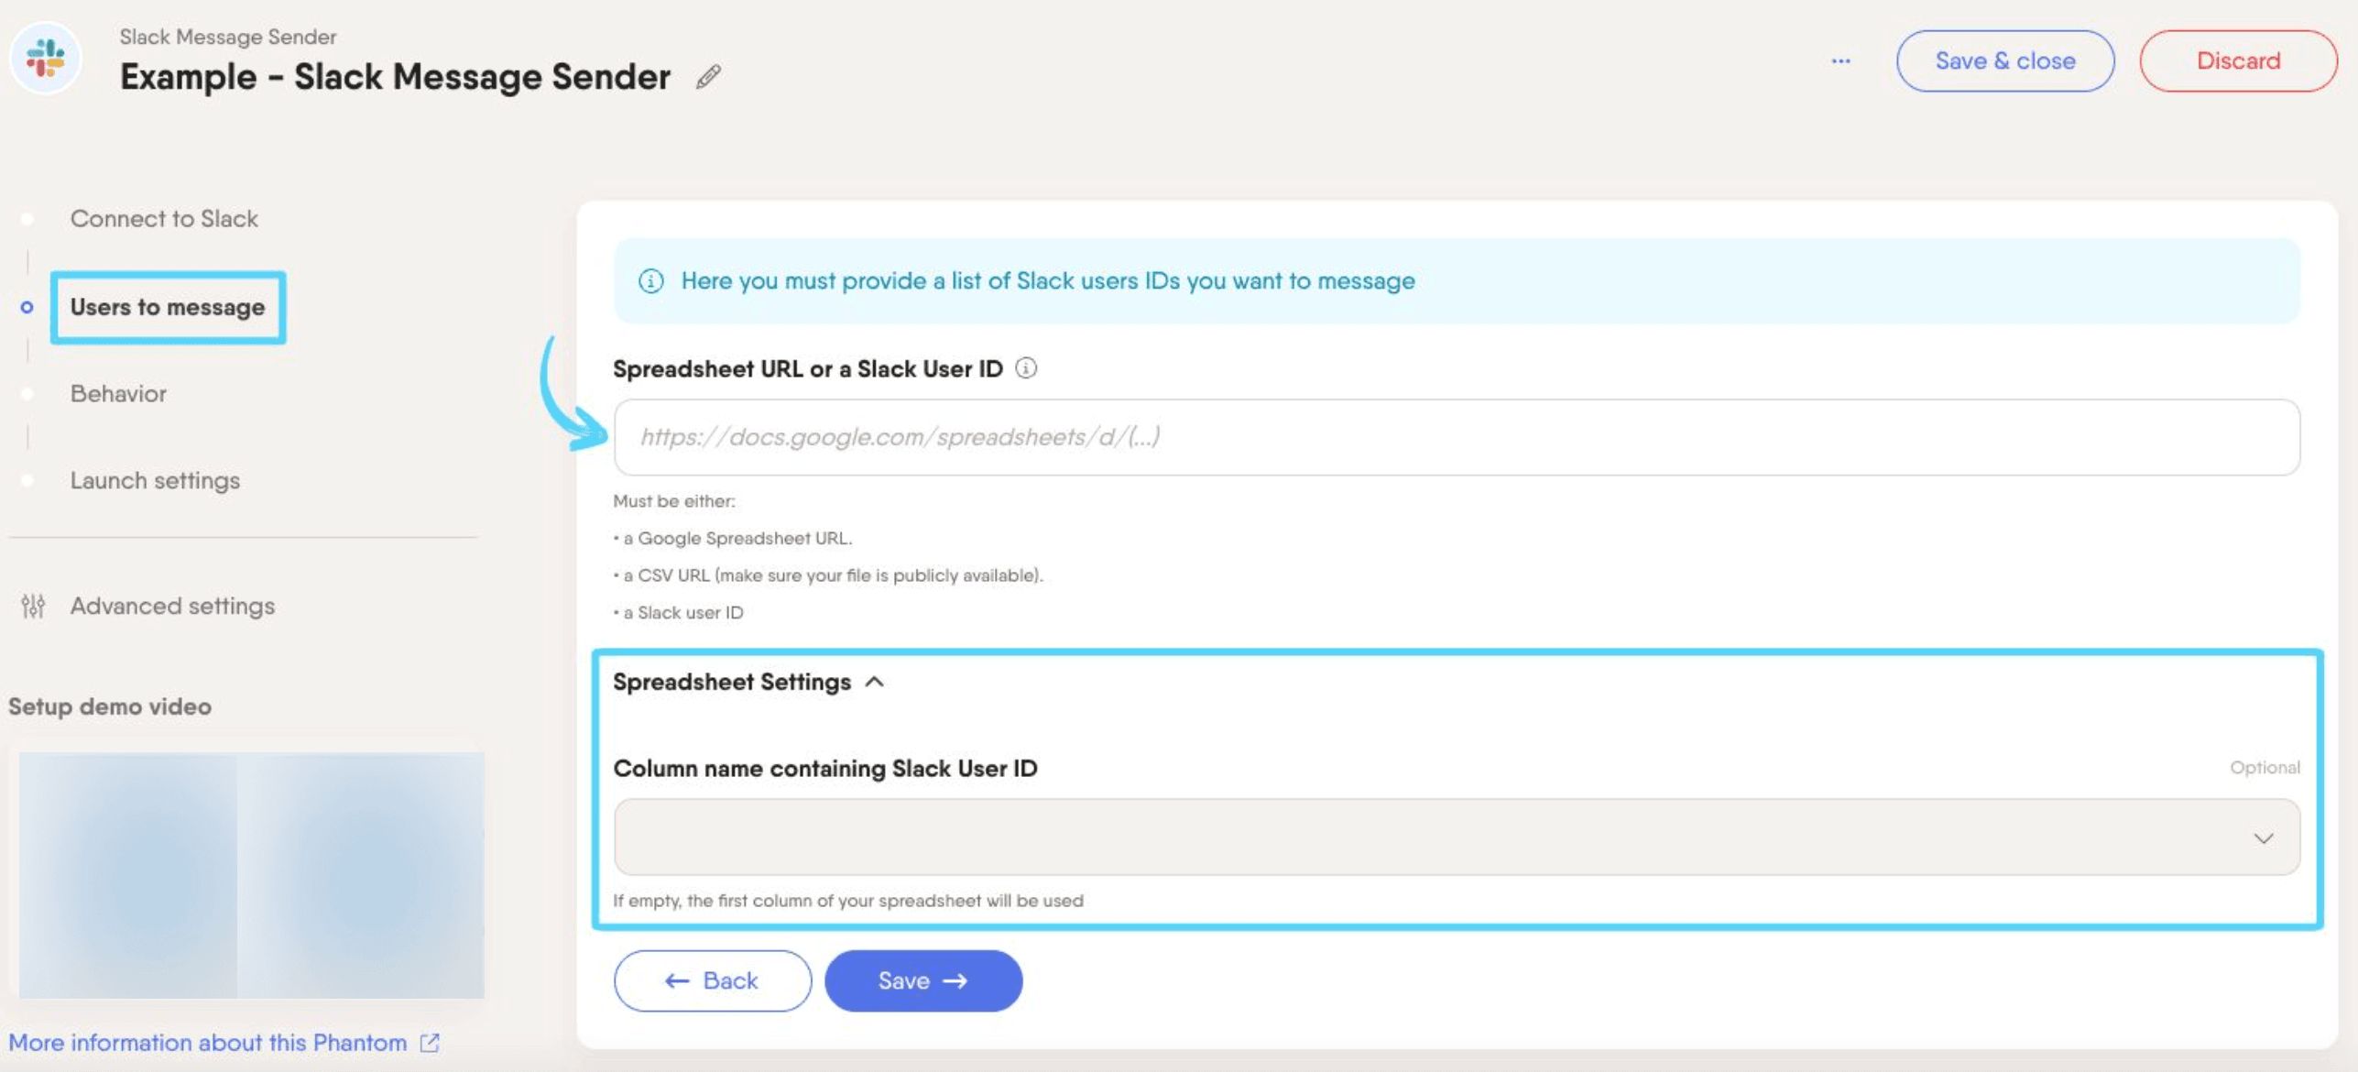2358x1072 pixels.
Task: Click the Example - Slack Message Sender title
Action: click(395, 77)
